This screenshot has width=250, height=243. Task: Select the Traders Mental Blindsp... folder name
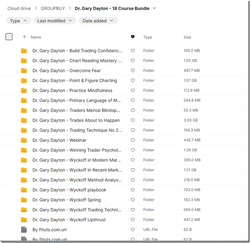tap(76, 110)
